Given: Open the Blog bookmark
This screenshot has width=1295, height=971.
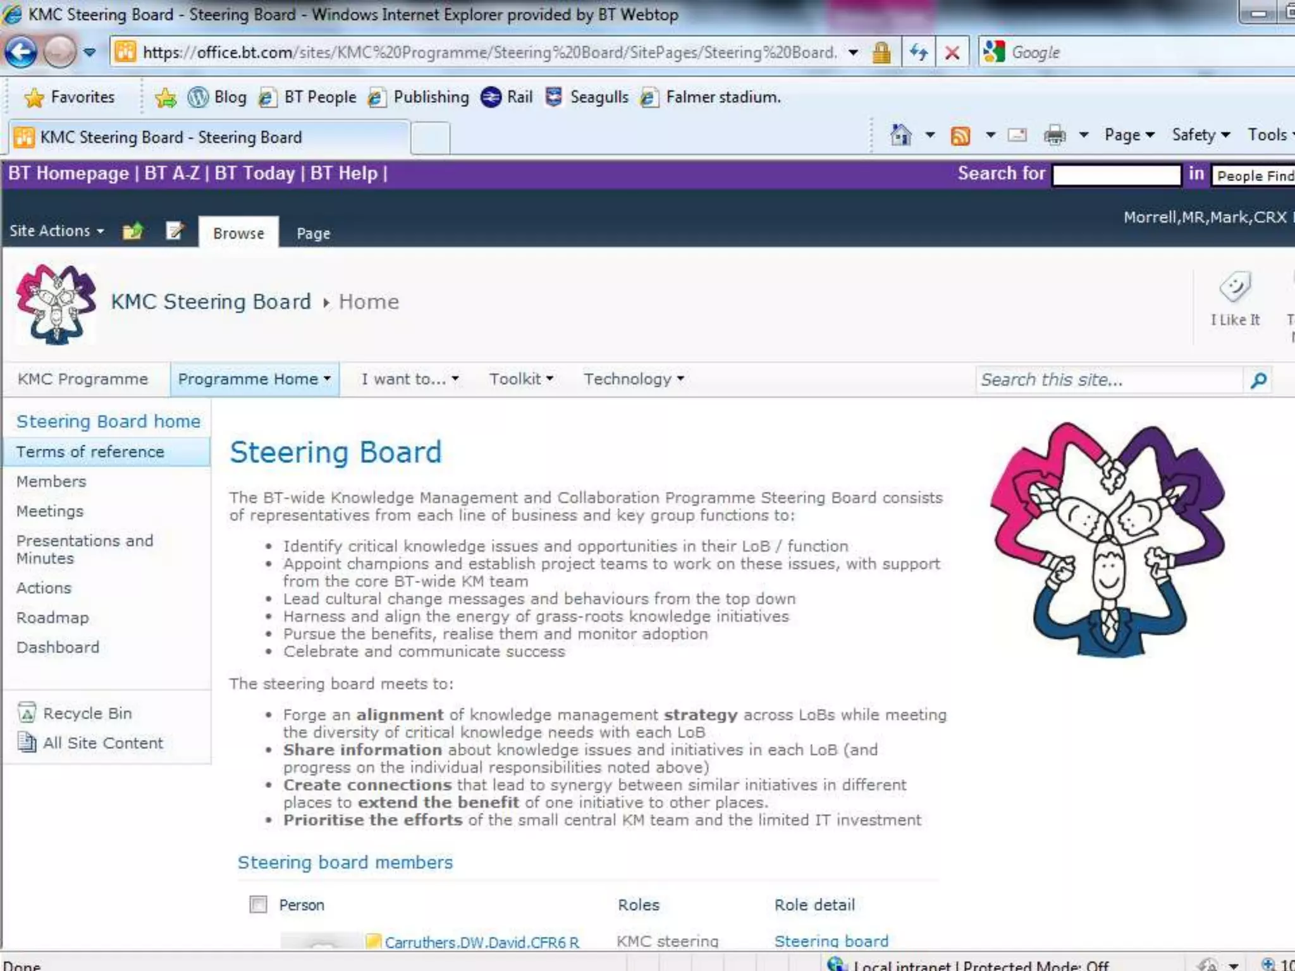Looking at the screenshot, I should coord(218,97).
